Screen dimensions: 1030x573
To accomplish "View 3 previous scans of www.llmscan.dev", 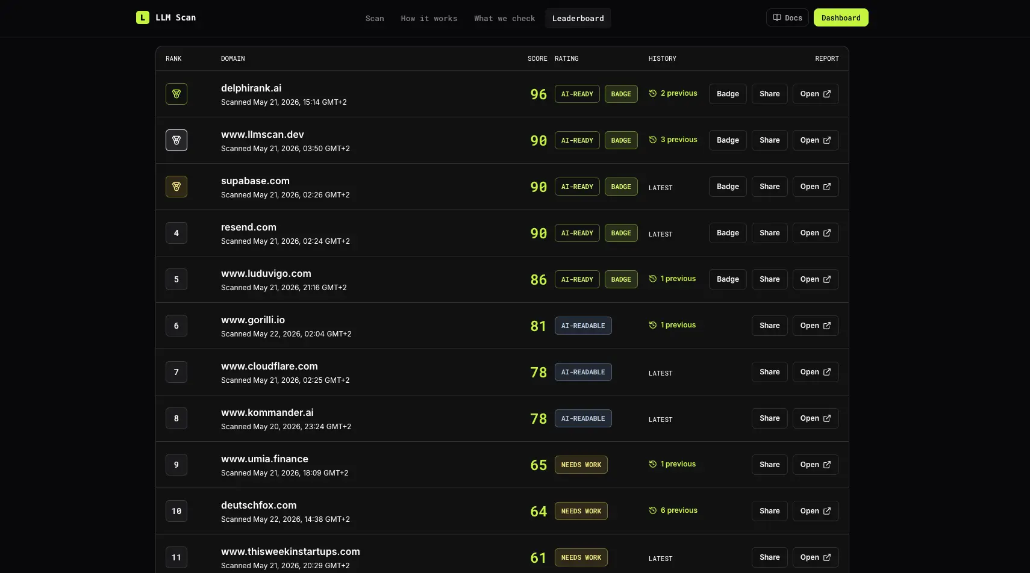I will click(673, 140).
